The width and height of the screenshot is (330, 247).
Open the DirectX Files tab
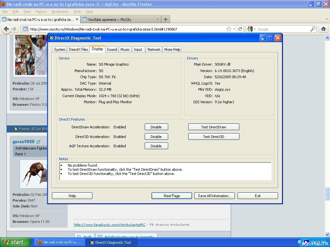(x=78, y=50)
